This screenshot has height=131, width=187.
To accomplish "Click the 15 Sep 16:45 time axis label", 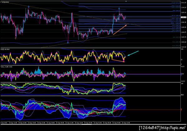I will (x=79, y=123).
